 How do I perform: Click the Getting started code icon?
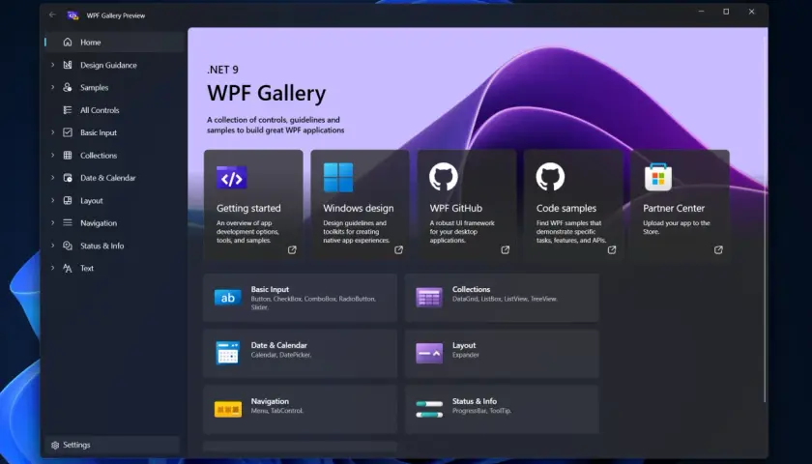(231, 178)
